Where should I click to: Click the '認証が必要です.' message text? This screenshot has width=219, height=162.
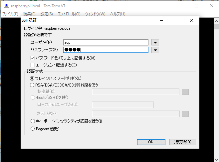pos(38,35)
